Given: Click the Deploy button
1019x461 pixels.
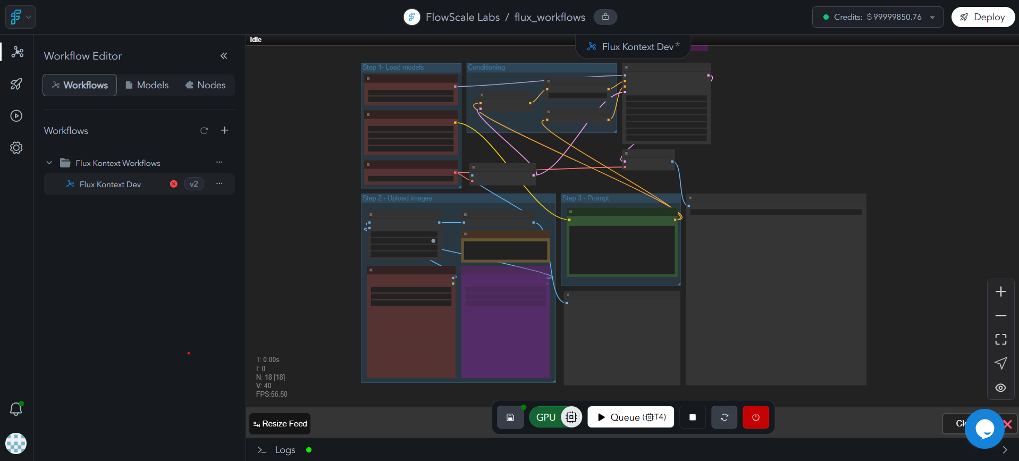Looking at the screenshot, I should 983,17.
